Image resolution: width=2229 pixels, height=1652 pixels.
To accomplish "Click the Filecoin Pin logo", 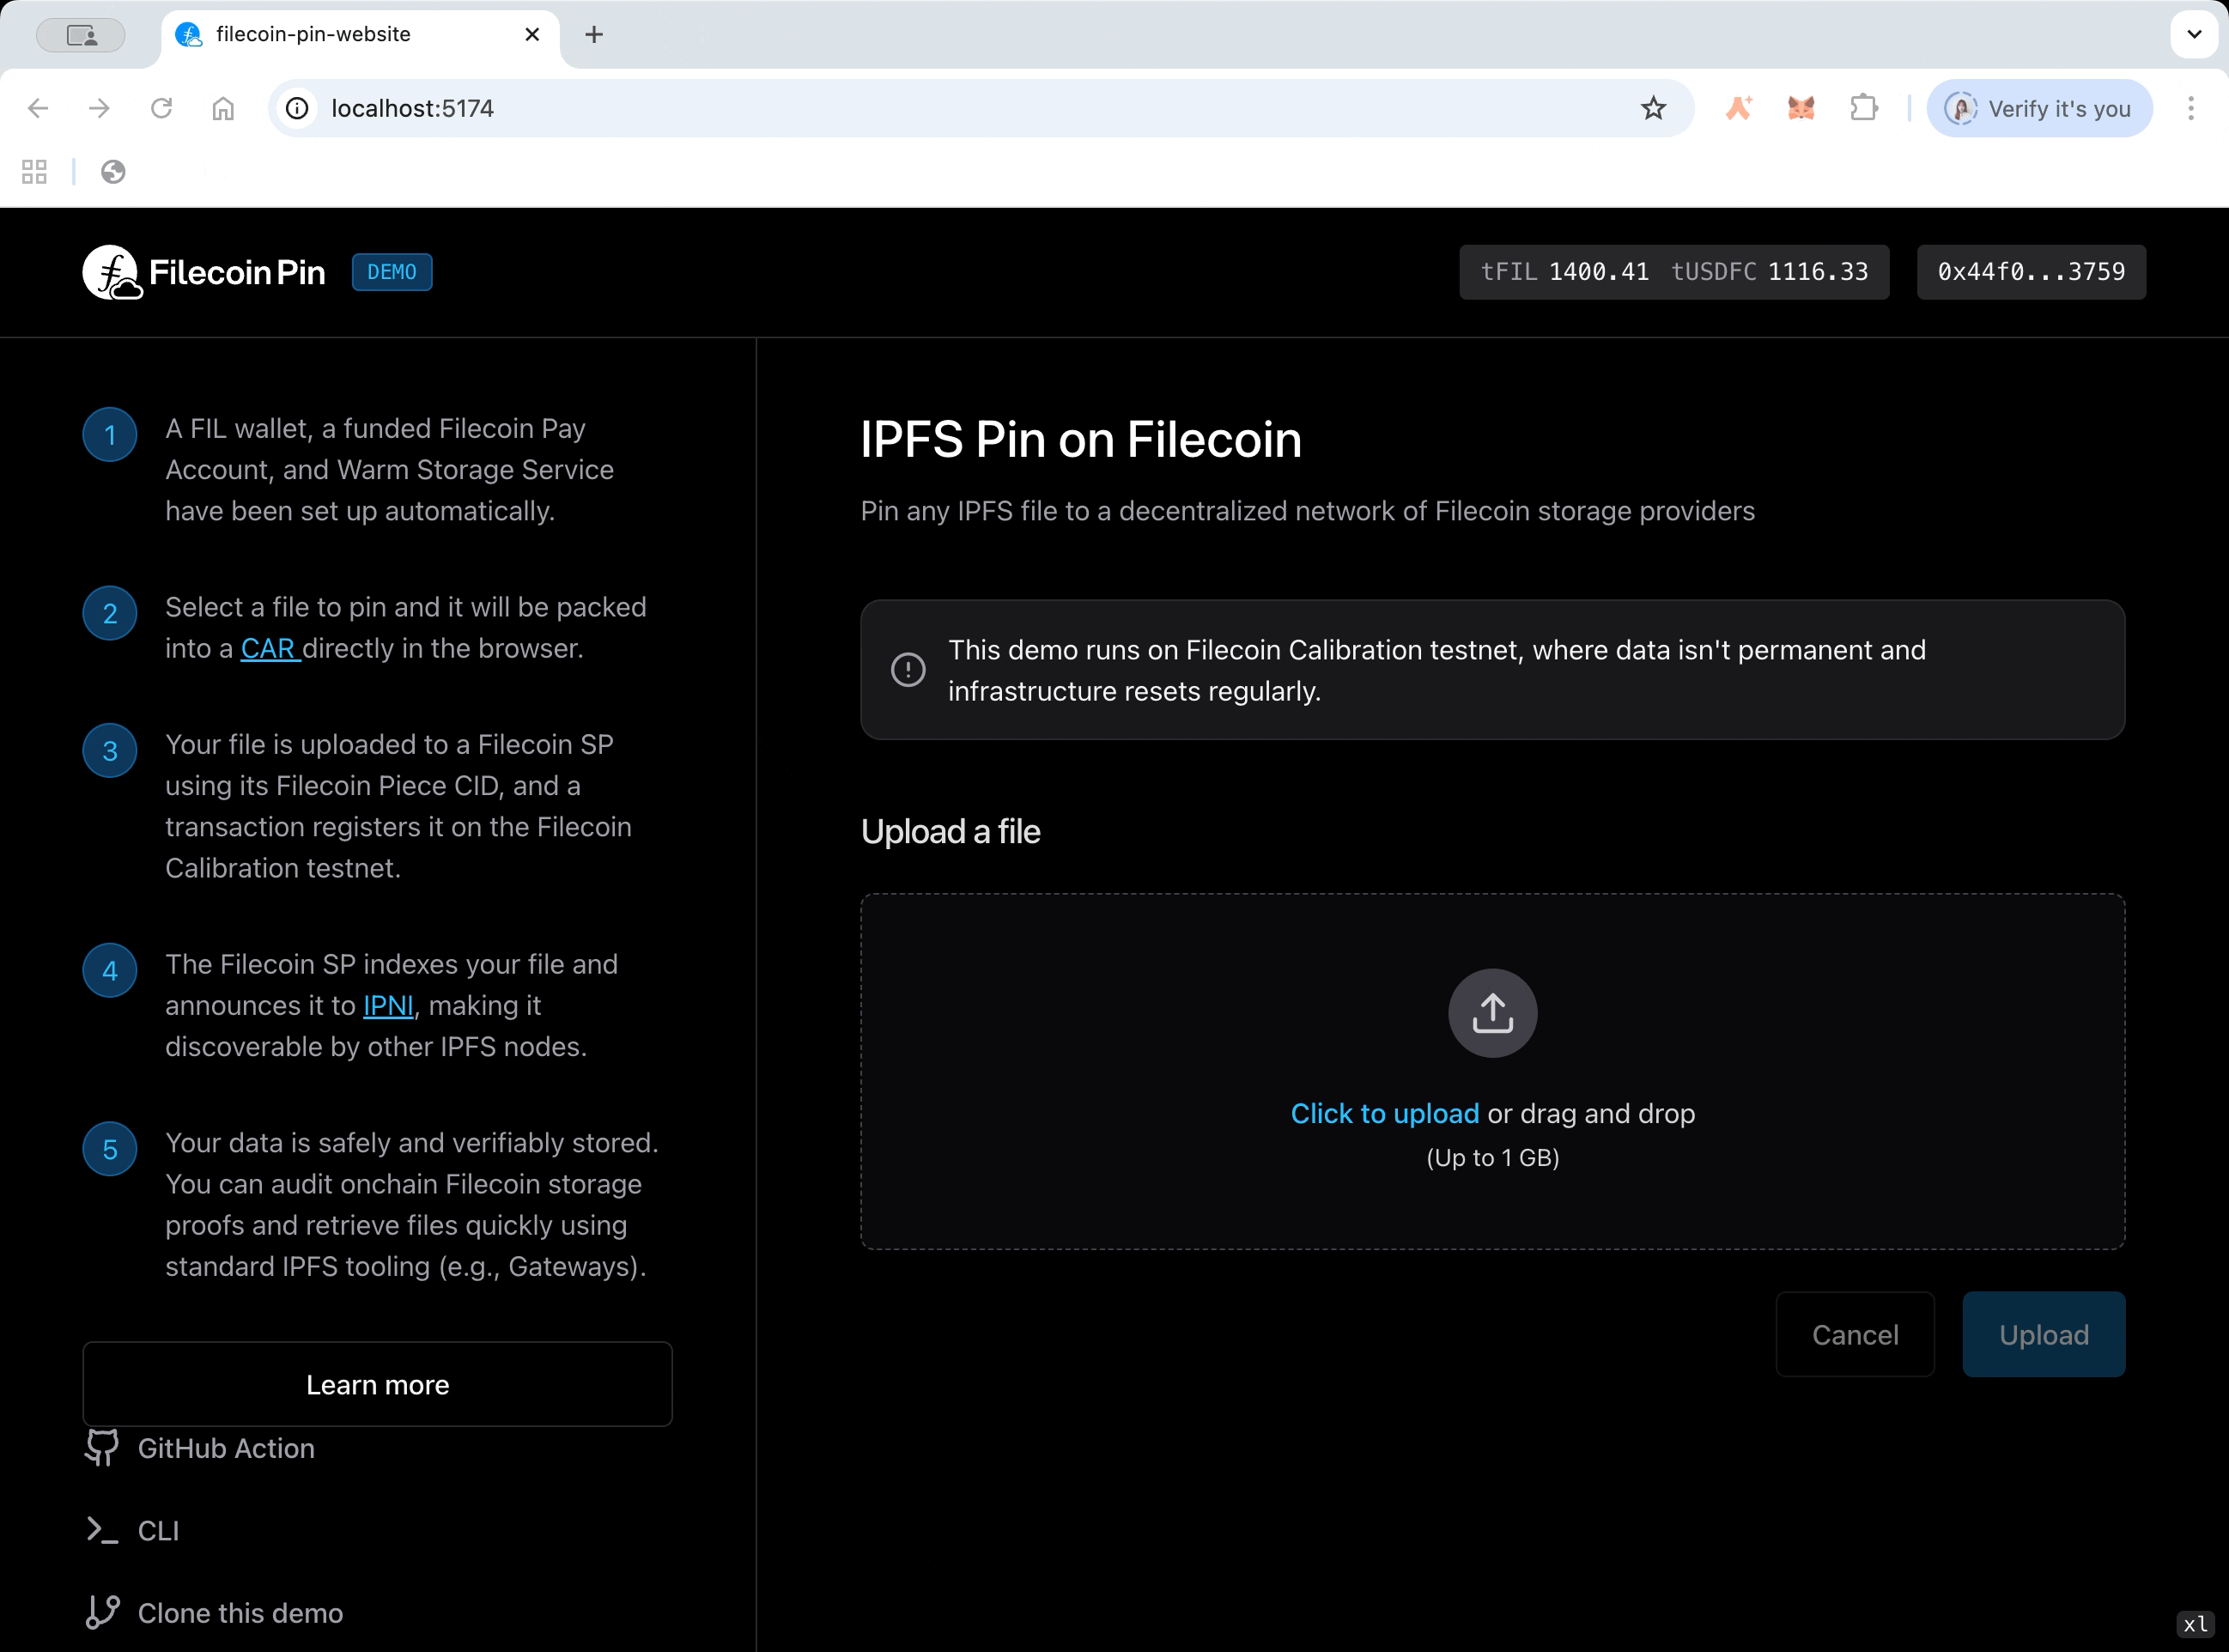I will pos(205,272).
